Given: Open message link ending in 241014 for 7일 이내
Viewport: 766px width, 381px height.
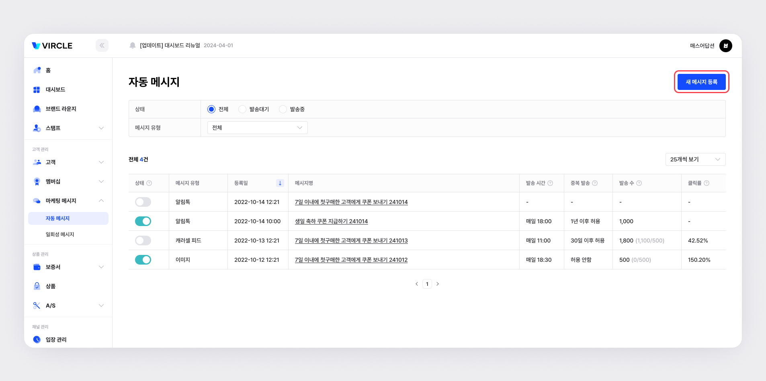Looking at the screenshot, I should click(351, 202).
